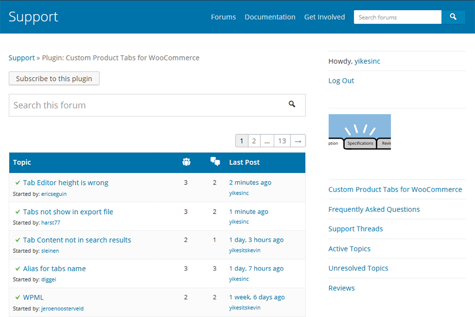The height and width of the screenshot is (317, 475).
Task: Select the Log Out link
Action: click(341, 81)
